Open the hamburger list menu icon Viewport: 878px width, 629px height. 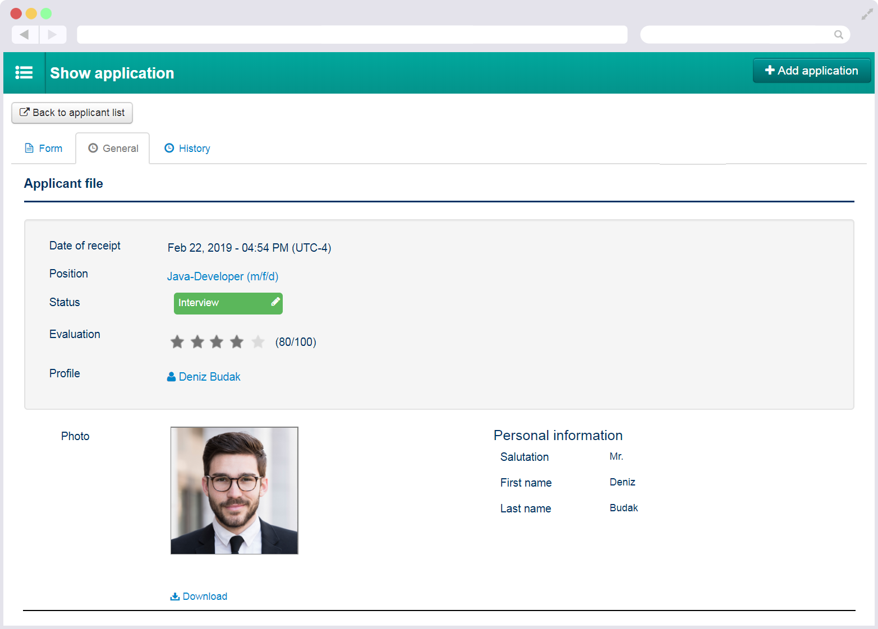[24, 73]
